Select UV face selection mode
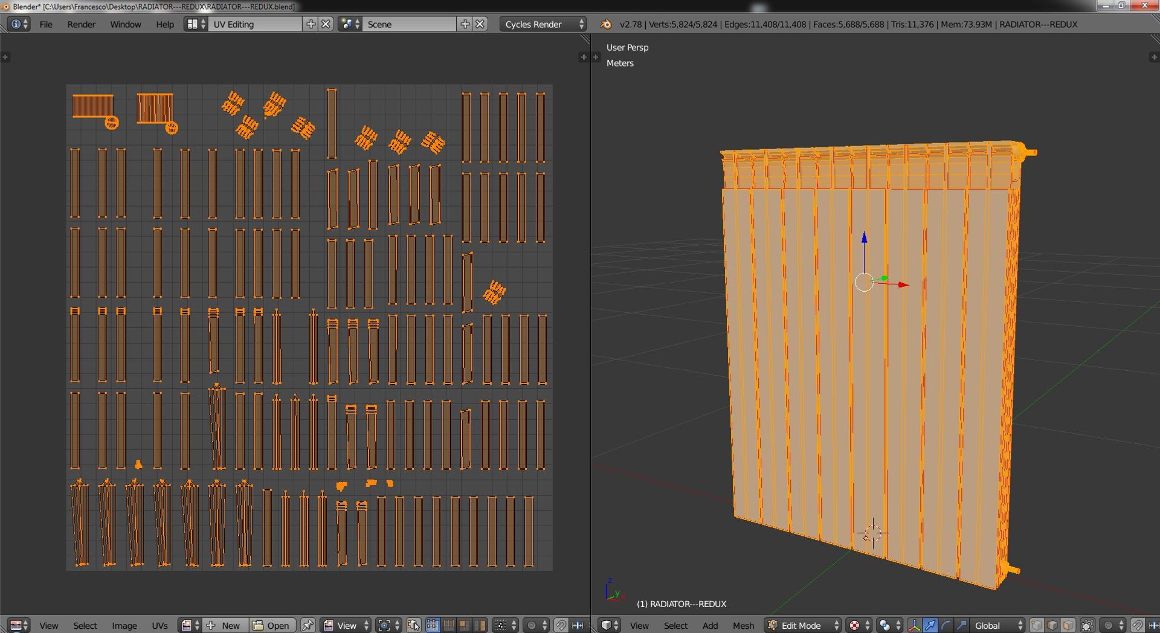This screenshot has height=633, width=1160. (464, 625)
